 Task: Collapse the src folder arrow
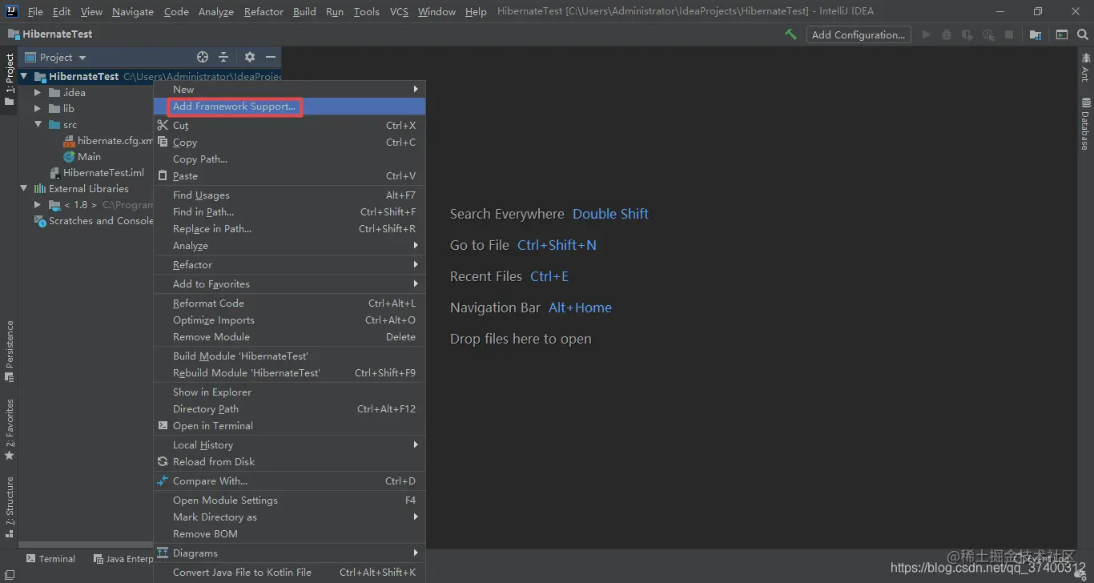(38, 124)
